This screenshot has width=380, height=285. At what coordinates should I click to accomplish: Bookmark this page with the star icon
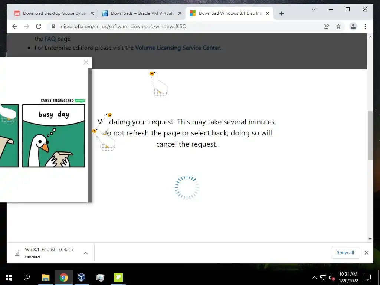tap(338, 26)
